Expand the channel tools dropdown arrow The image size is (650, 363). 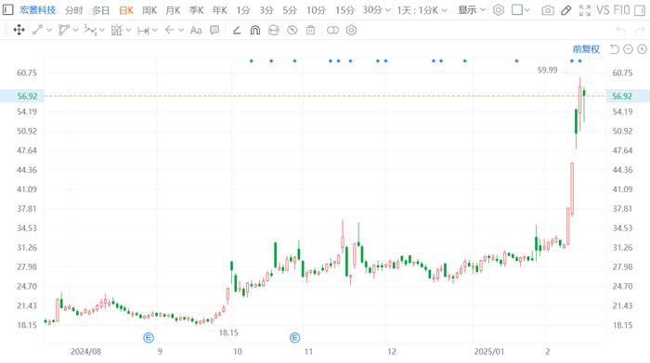[75, 30]
